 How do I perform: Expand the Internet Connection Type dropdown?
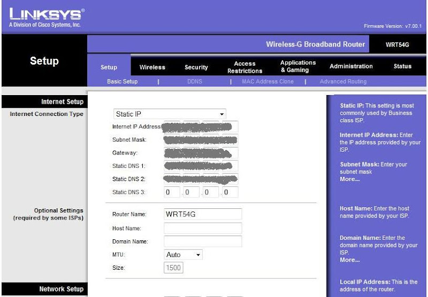click(x=170, y=114)
